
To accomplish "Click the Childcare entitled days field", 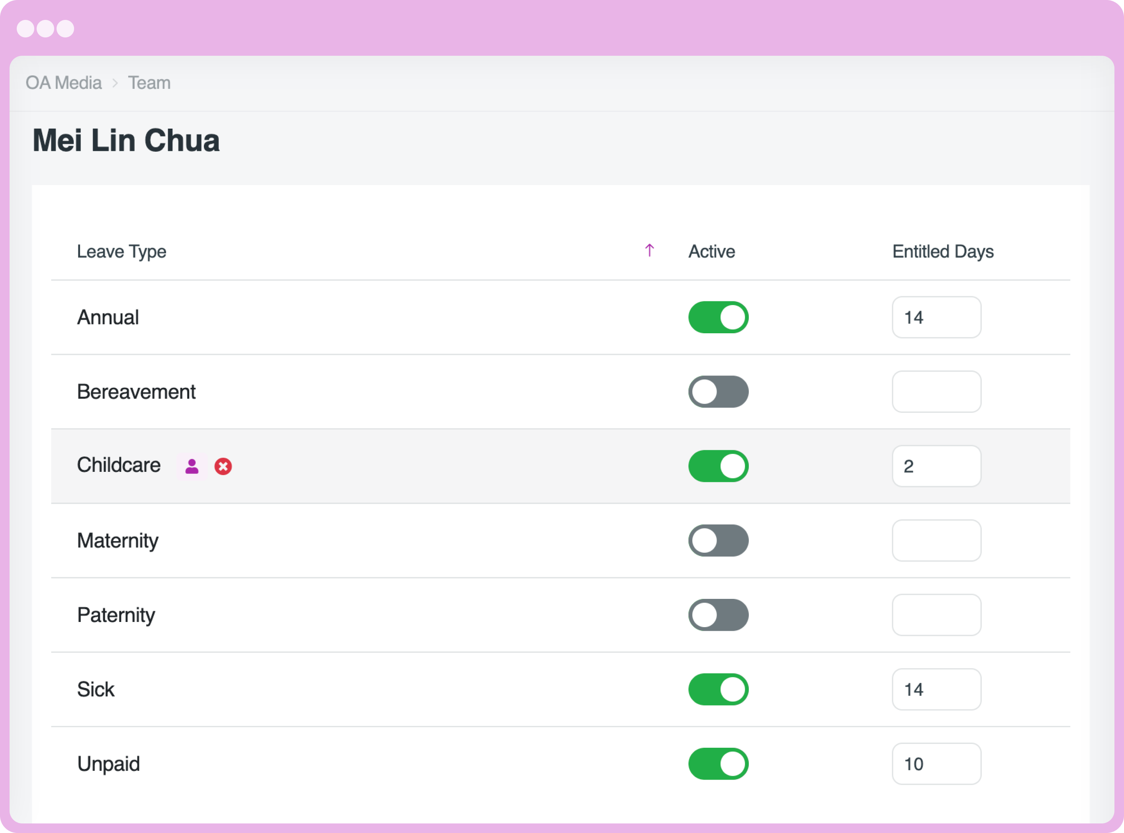I will point(936,466).
